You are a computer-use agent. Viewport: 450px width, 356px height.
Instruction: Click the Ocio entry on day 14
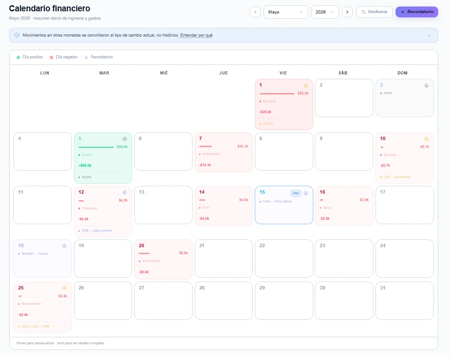(x=206, y=208)
